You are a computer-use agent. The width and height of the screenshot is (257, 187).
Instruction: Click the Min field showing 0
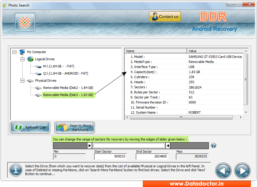tap(70, 157)
